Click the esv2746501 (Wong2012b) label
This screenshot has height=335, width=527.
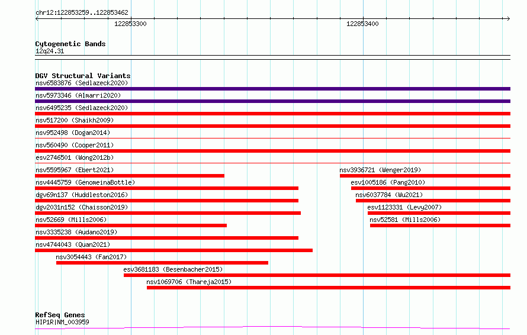[x=75, y=157]
